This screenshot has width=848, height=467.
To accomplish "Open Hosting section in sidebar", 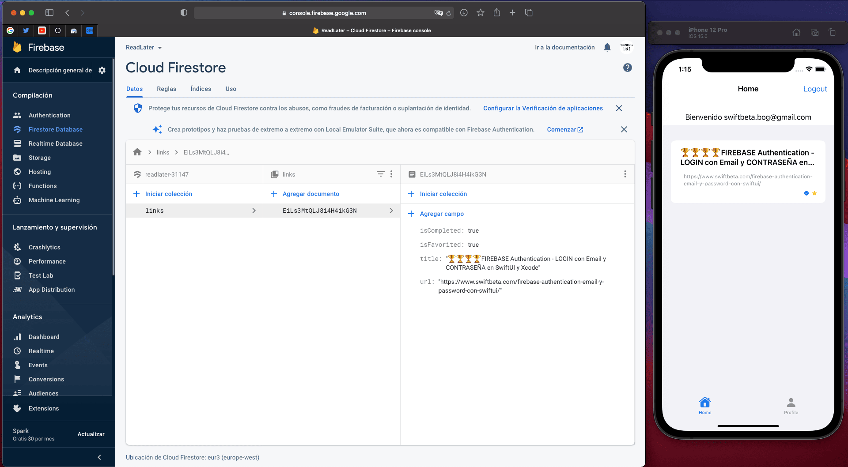I will tap(39, 172).
